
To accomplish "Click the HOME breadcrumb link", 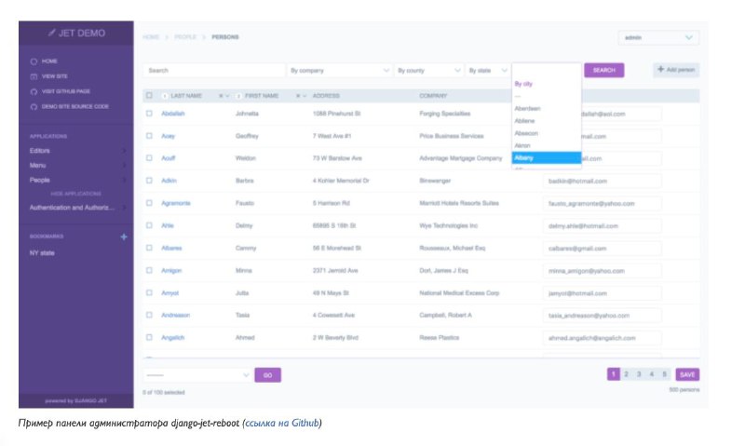I will 151,37.
